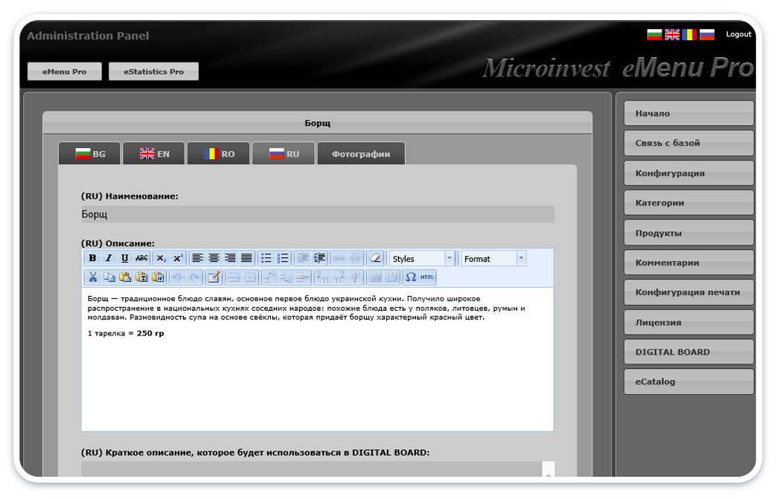Viewport: 777px width, 499px height.
Task: Click the cut (scissors) icon
Action: click(92, 277)
